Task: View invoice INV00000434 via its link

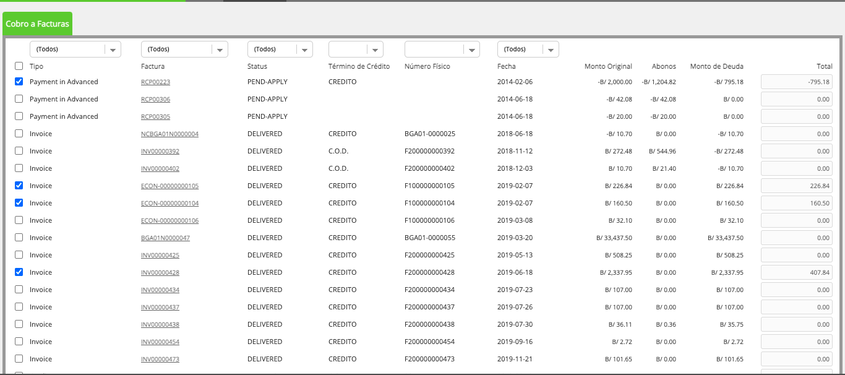Action: pyautogui.click(x=160, y=290)
